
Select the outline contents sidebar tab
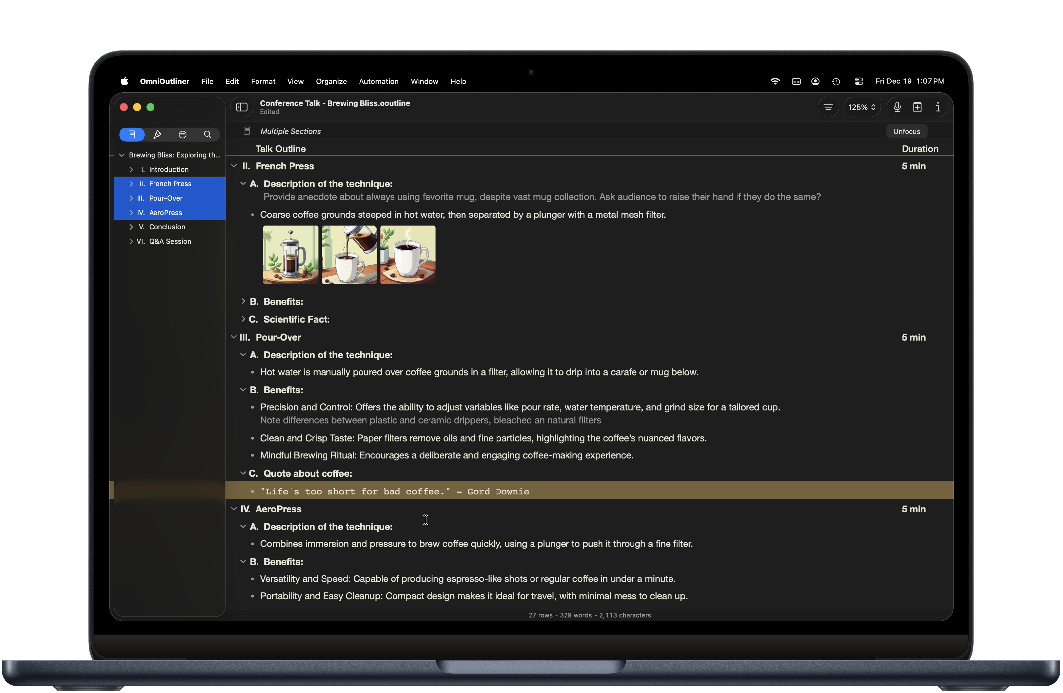coord(132,134)
